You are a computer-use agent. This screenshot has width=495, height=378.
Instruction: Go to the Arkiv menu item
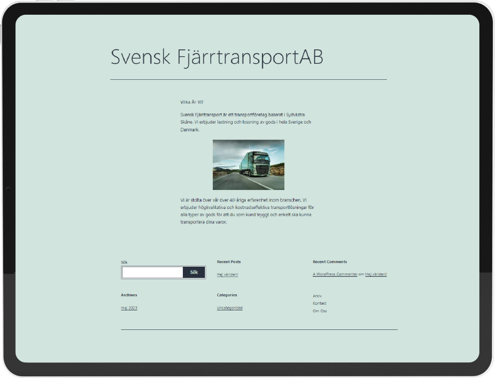(317, 296)
